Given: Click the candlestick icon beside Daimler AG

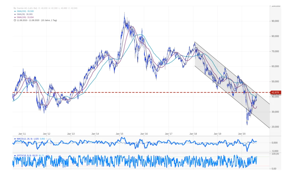Looking at the screenshot, I should click(15, 8).
